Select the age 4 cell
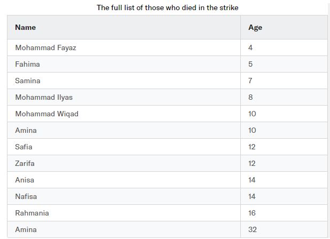330x239 pixels. coord(284,47)
